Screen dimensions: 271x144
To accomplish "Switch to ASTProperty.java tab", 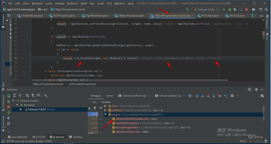I will 64,16.
